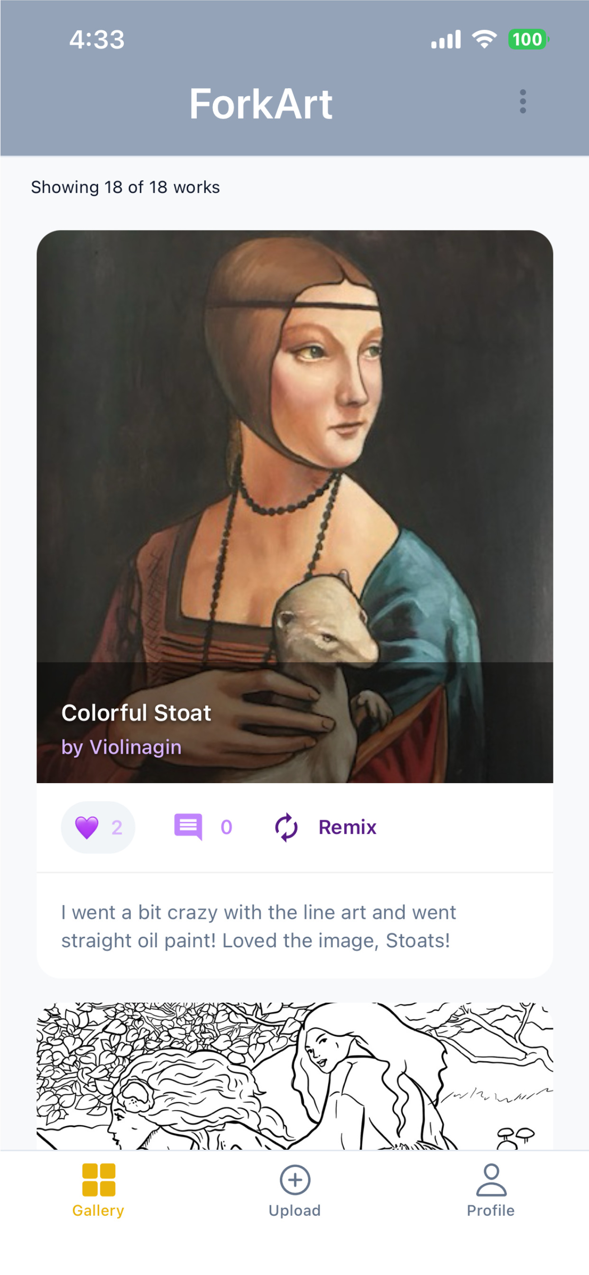Open the Profile person icon

(491, 1180)
